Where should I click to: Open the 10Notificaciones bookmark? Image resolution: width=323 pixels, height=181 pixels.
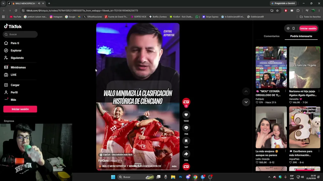click(93, 17)
